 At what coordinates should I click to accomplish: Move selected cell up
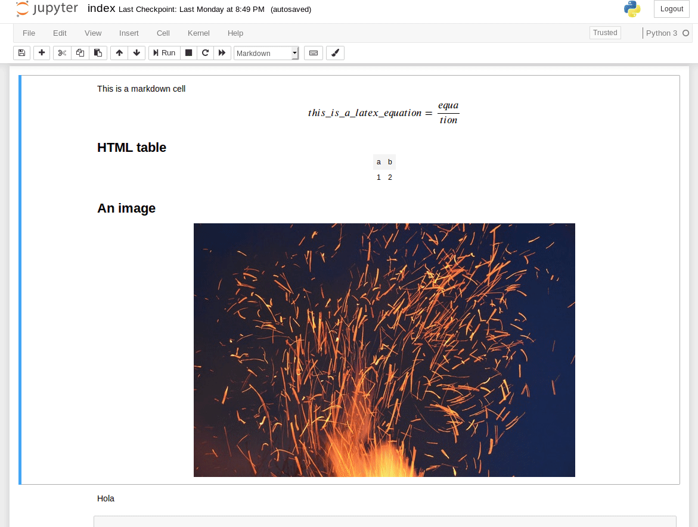pos(119,53)
